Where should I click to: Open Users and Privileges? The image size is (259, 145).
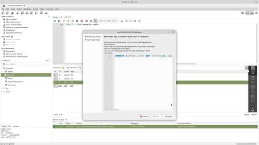[14, 25]
